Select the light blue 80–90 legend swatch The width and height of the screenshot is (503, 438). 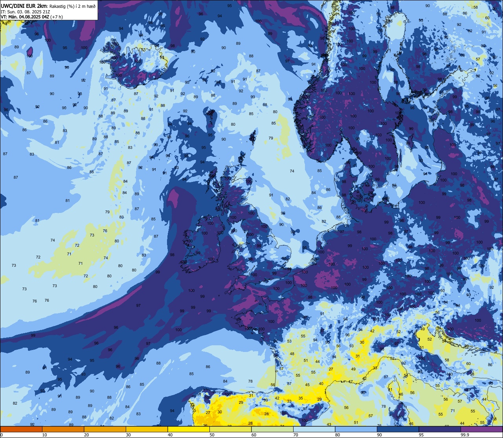pos(356,429)
